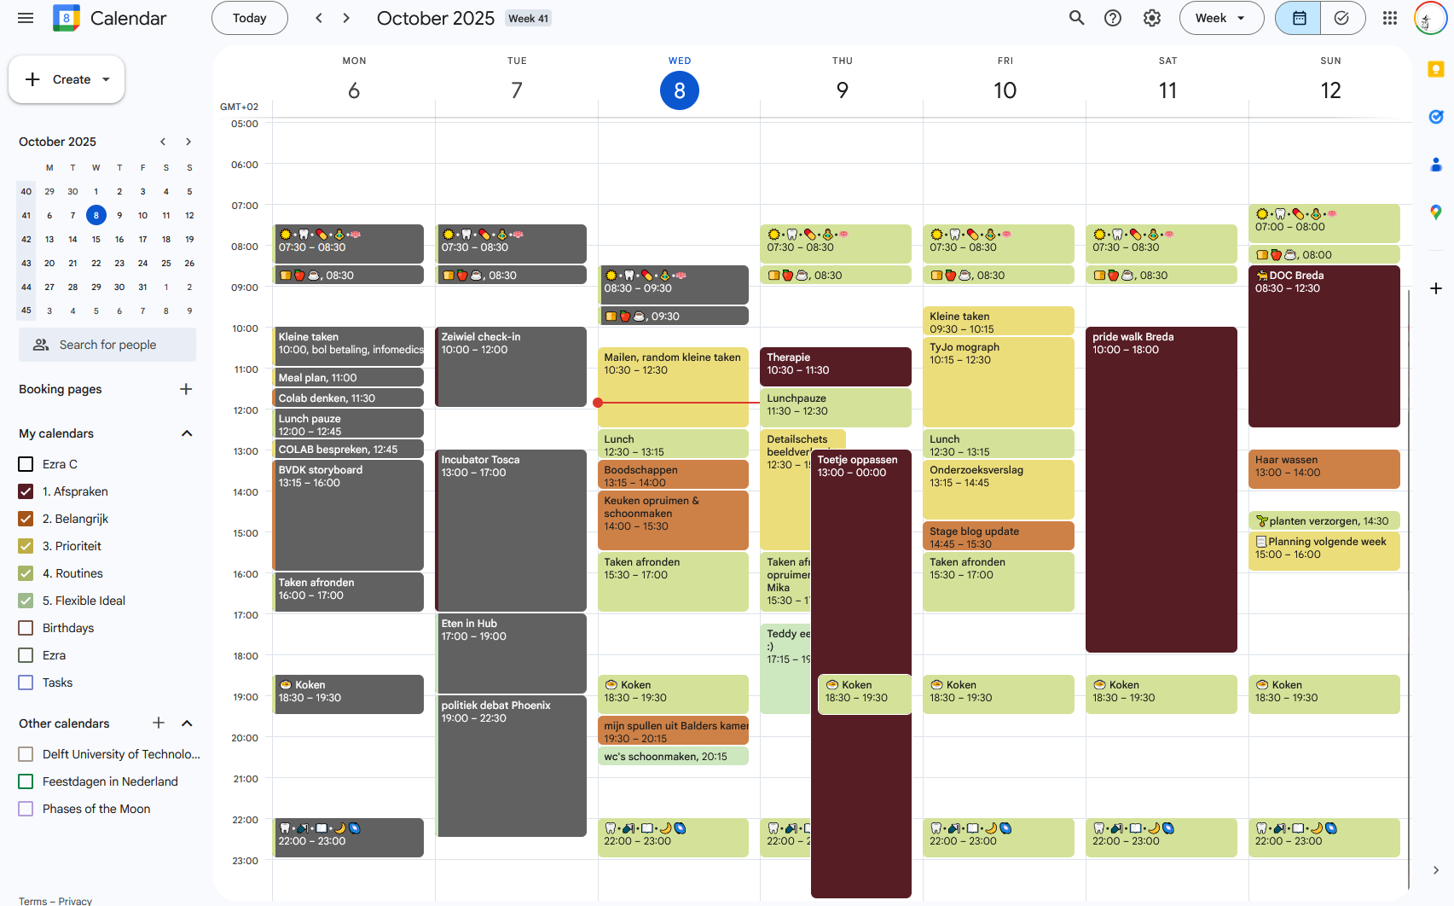This screenshot has width=1454, height=906.
Task: Select October 15 in mini calendar
Action: [x=96, y=239]
